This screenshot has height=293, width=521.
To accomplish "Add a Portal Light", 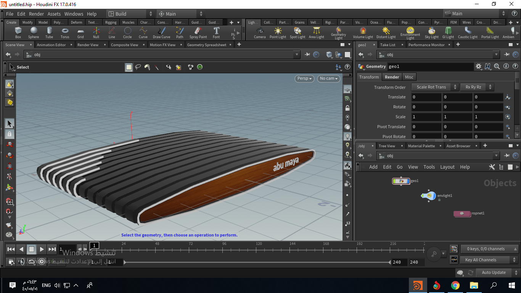I will [x=490, y=32].
